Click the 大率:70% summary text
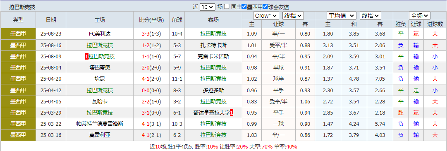 pos(261,147)
